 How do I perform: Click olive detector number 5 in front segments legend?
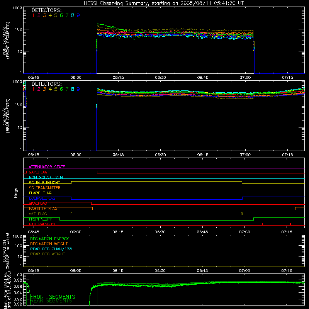point(56,15)
